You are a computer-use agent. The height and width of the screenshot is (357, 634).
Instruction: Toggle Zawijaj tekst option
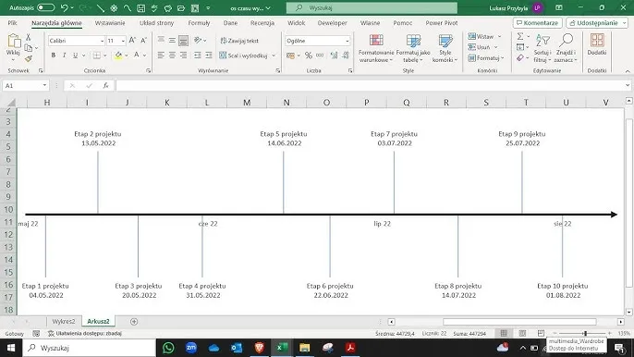click(x=239, y=41)
